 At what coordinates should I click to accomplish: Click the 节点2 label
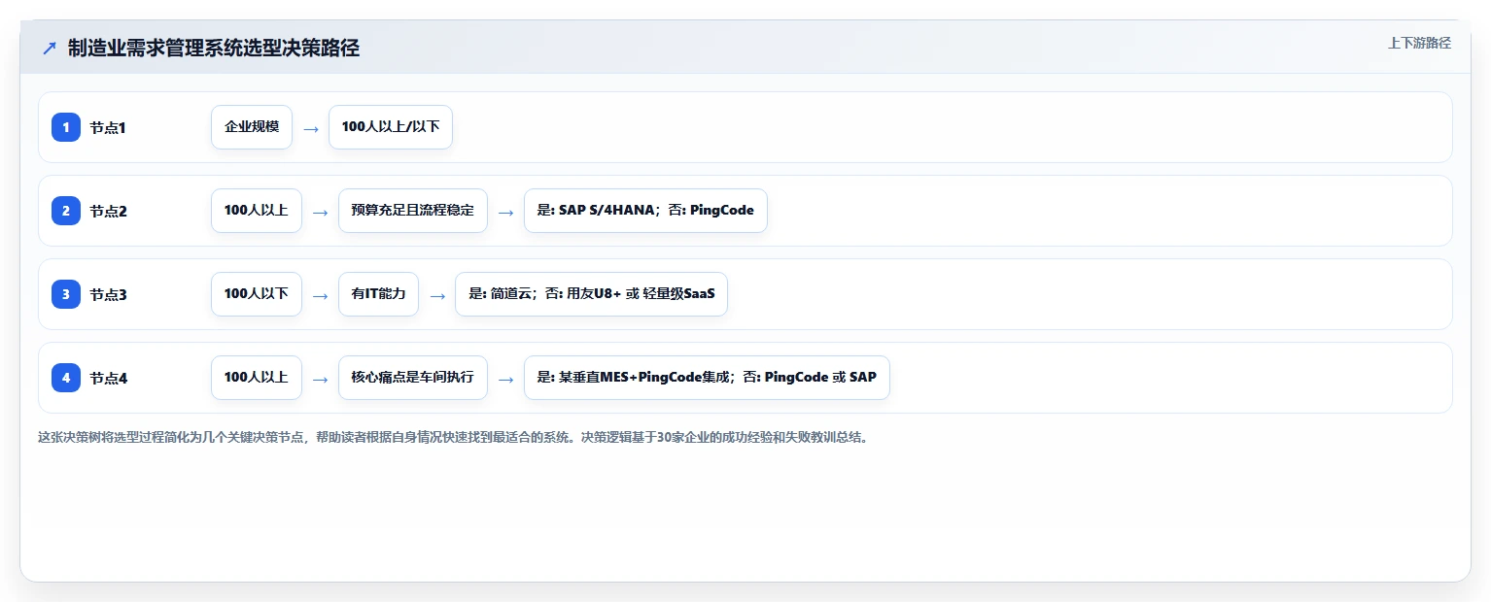pos(108,211)
